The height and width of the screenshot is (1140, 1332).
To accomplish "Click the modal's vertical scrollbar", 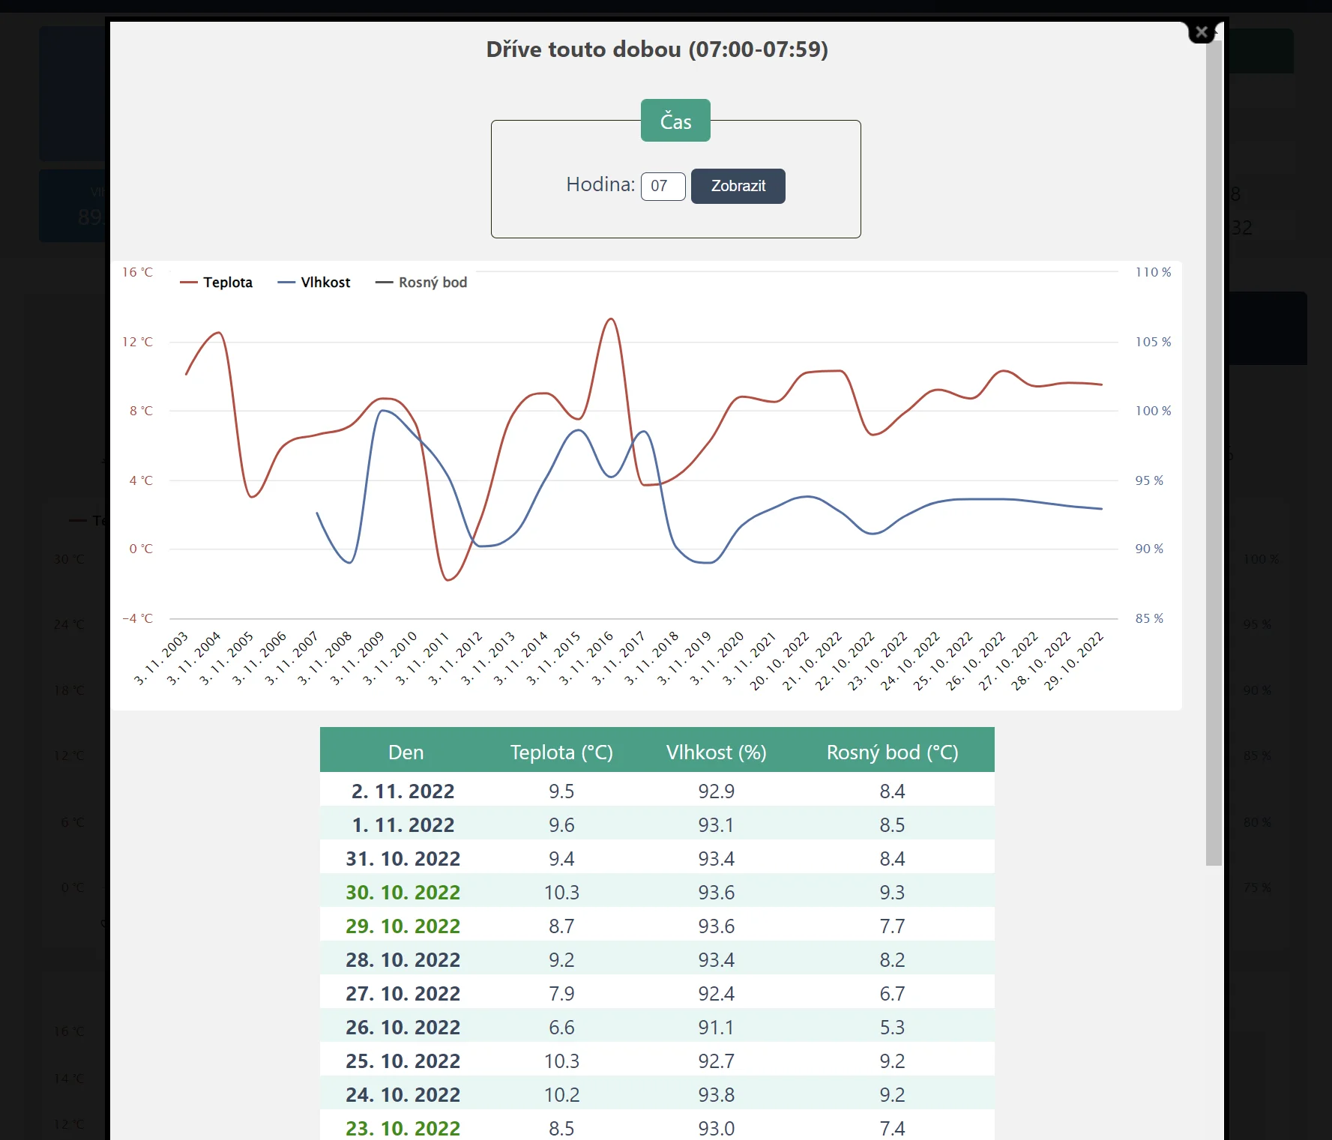I will pyautogui.click(x=1214, y=450).
